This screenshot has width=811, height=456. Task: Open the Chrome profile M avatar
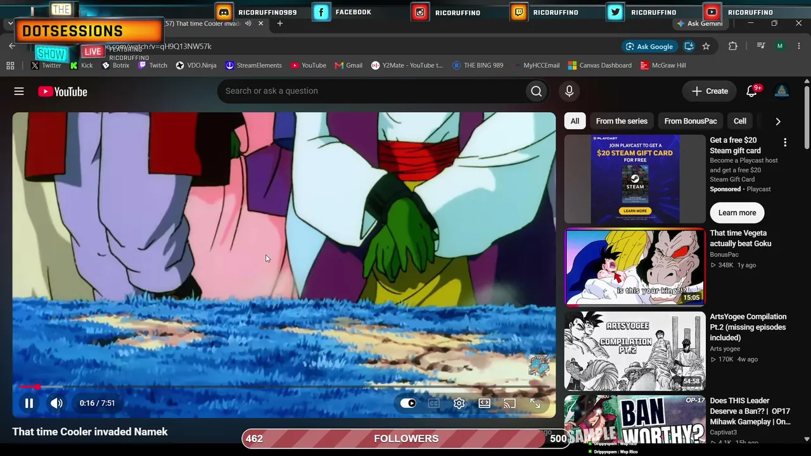coord(780,46)
